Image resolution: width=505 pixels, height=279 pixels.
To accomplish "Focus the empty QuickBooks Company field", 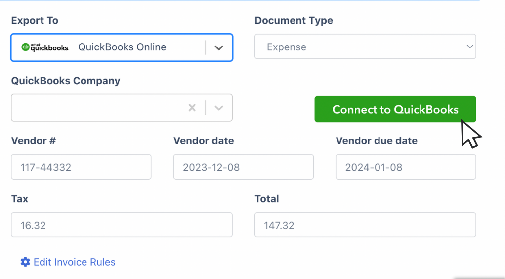I will 96,108.
